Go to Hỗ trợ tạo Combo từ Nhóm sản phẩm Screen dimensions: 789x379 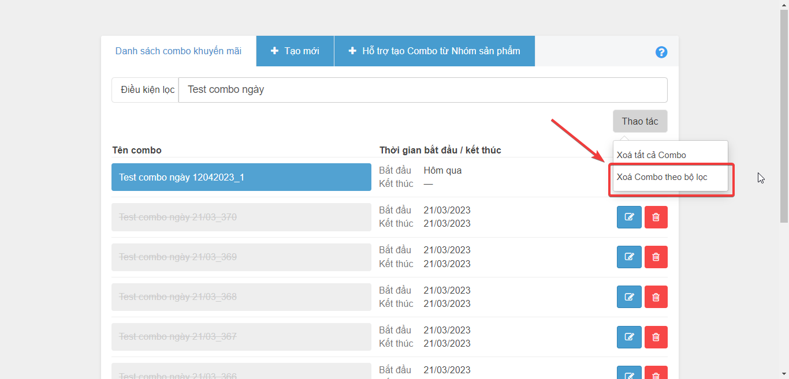pos(434,51)
